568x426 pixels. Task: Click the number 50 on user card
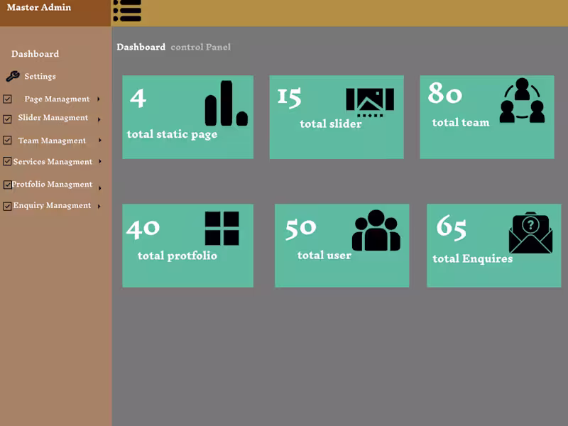(300, 228)
